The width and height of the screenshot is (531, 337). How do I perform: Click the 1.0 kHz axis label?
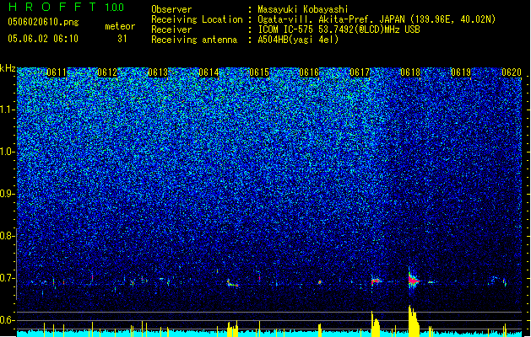point(8,152)
